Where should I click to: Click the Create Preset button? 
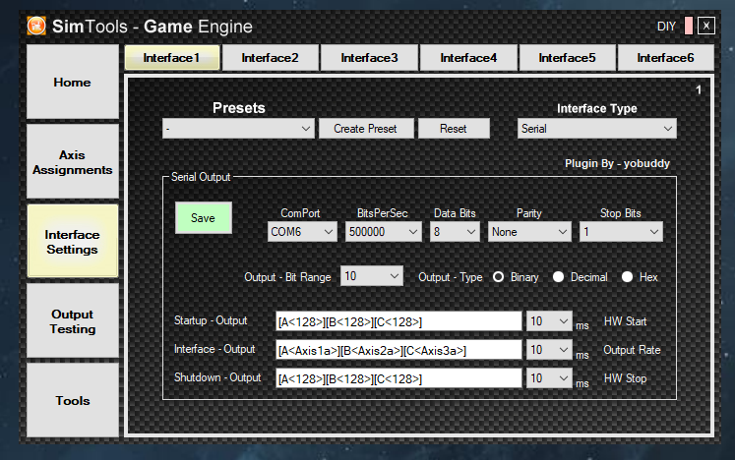(366, 129)
